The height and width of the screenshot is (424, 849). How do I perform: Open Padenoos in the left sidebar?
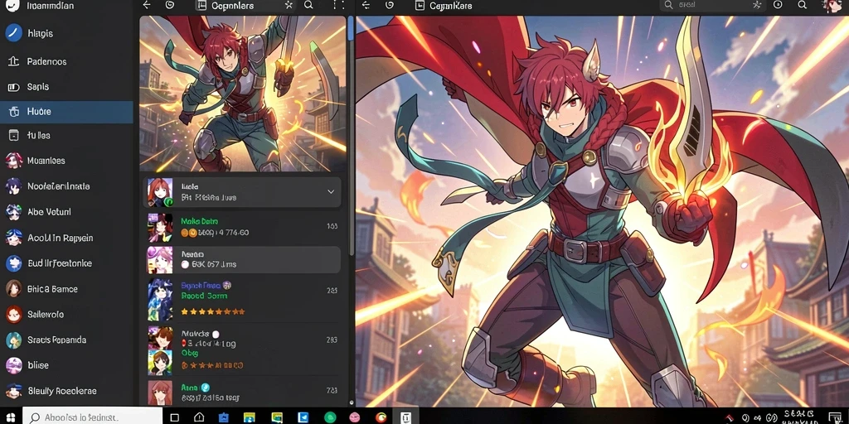66,61
